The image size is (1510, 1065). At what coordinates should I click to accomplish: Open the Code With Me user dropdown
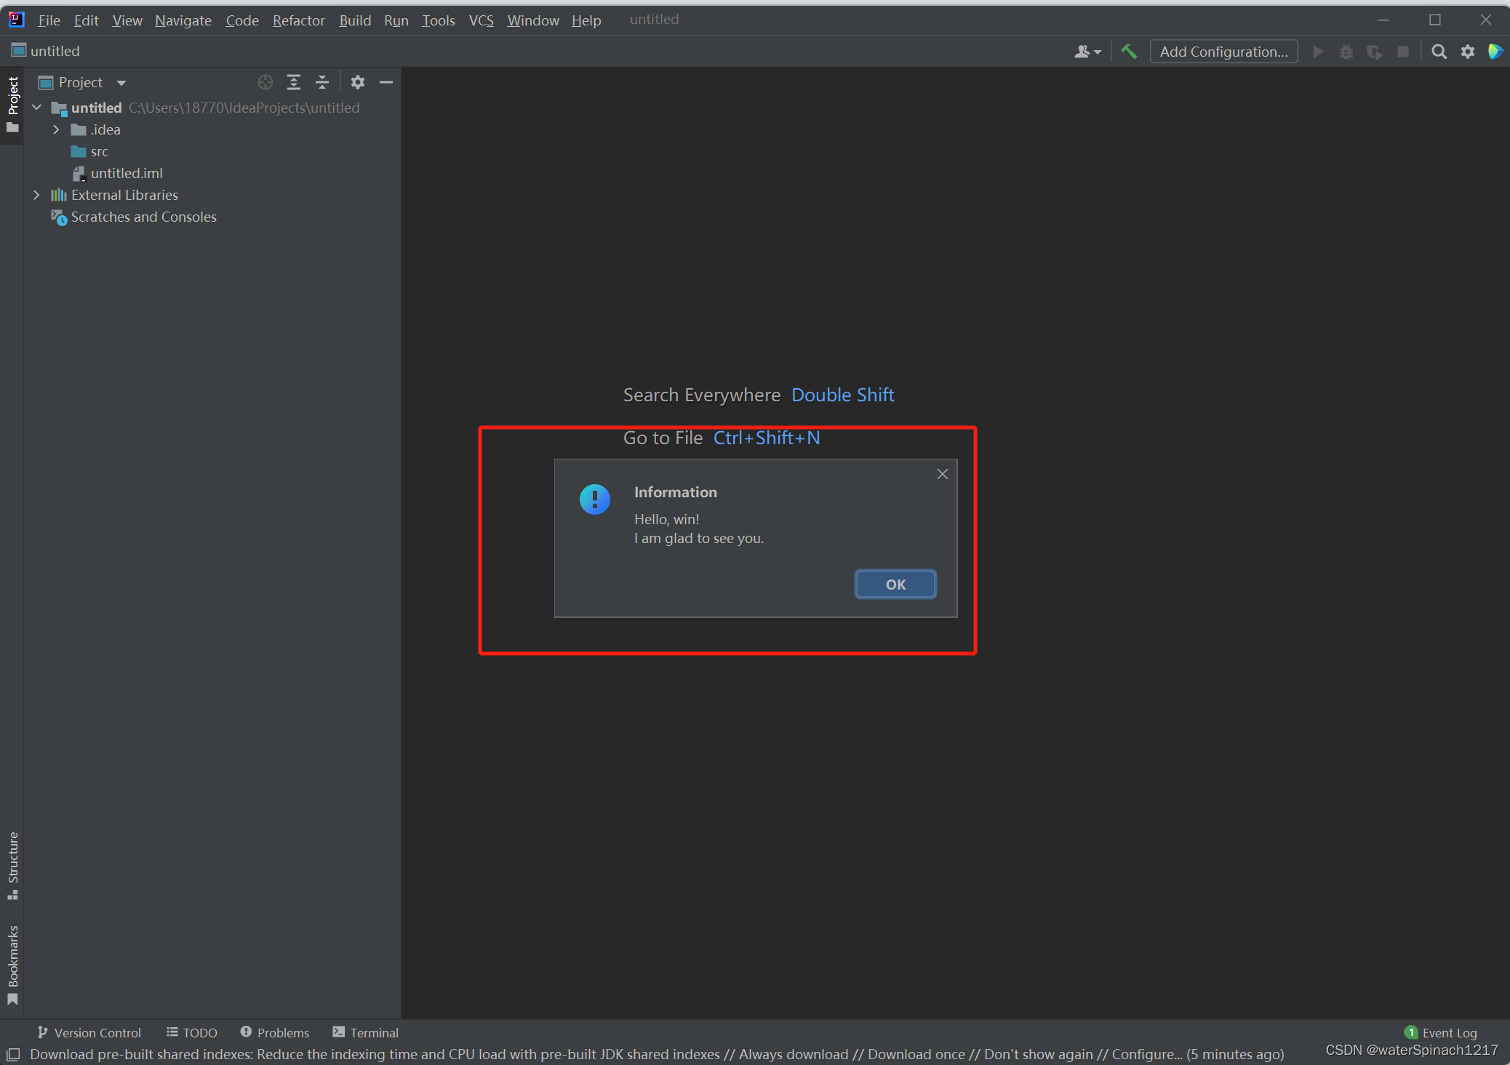[1087, 52]
